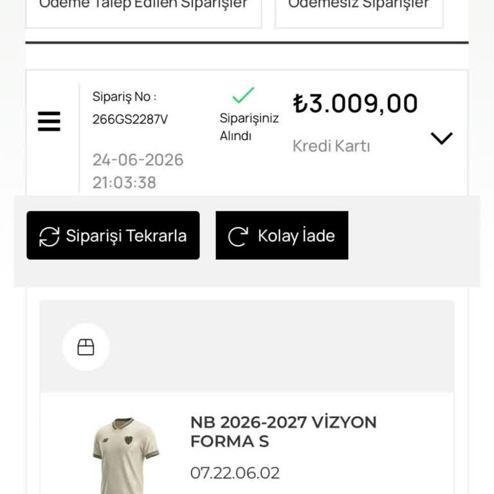
Task: Click the order time 21:03:38
Action: click(124, 183)
